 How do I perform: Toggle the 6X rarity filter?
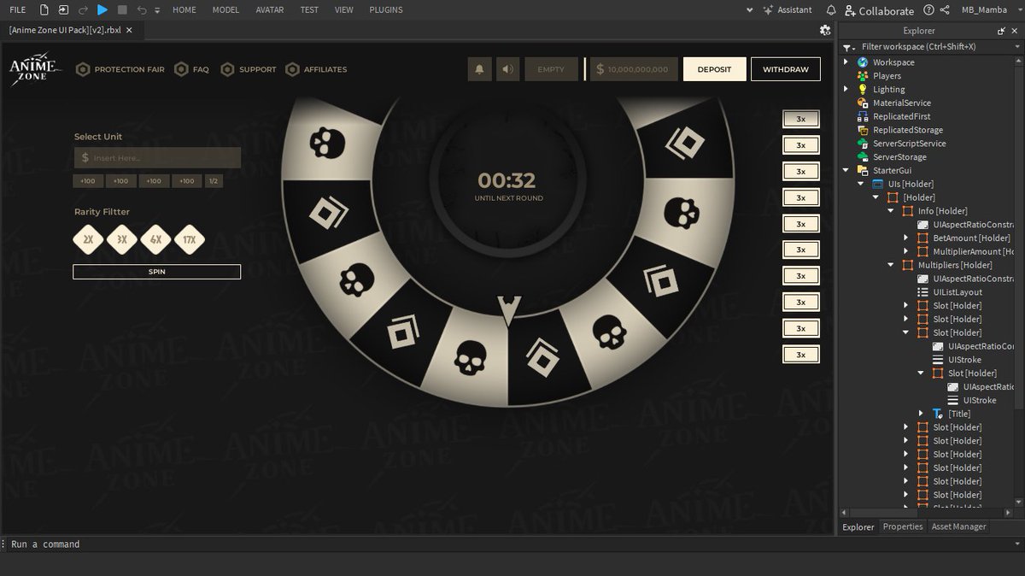coord(155,240)
